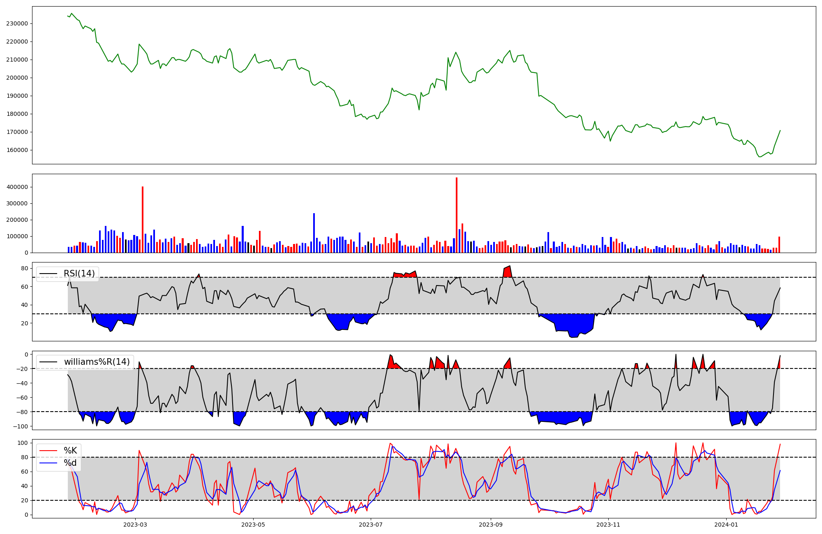Click the 100 stochastic axis label

(x=23, y=443)
